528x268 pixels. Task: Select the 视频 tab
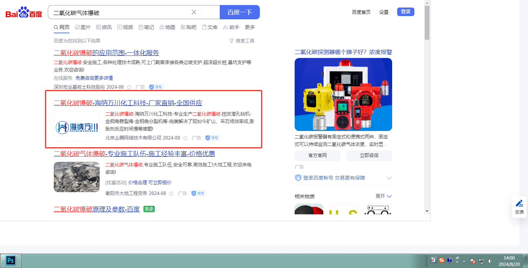pyautogui.click(x=125, y=27)
